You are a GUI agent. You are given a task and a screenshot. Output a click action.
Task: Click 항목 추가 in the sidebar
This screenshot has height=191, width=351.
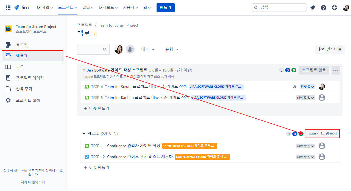33,89
